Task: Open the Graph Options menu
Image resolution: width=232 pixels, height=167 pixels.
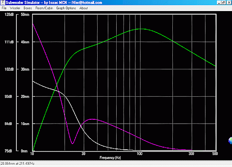Action: [x=66, y=8]
